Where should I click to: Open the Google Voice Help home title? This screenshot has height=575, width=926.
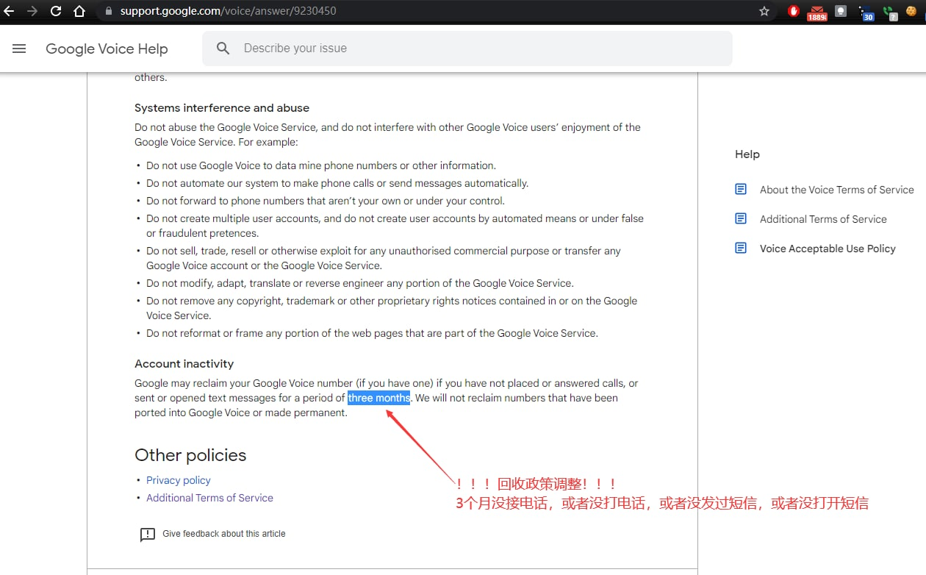(107, 49)
